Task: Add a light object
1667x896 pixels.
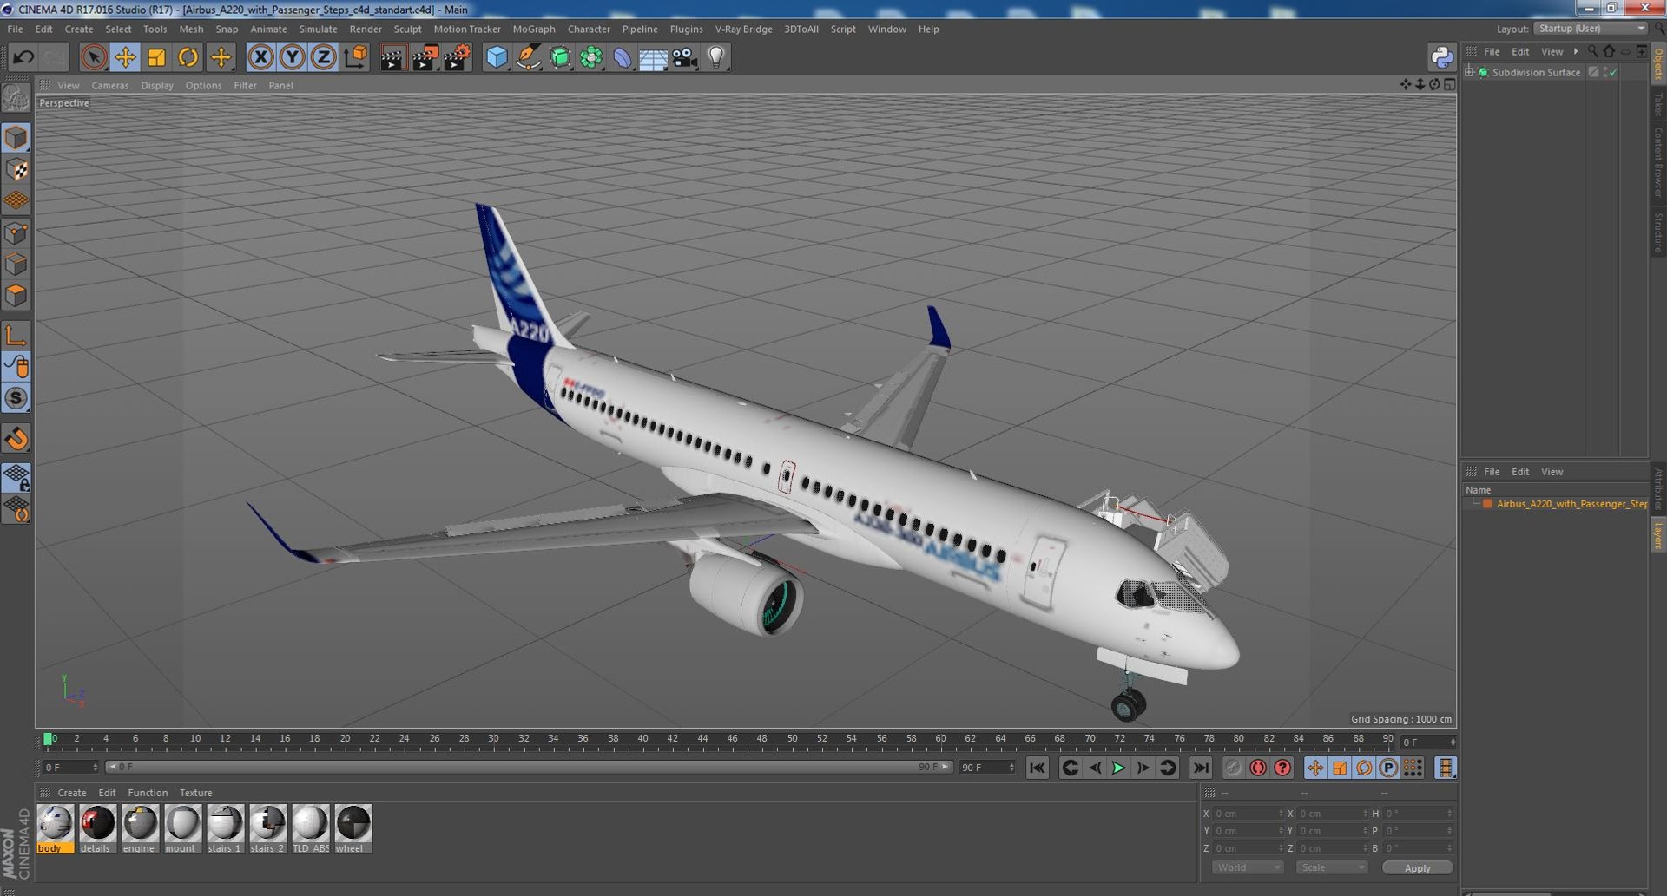Action: 716,58
